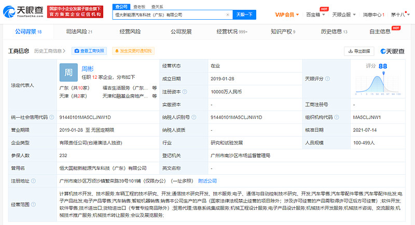Screen dimensions: 415x225
Task: Switch to 司法风险 tab
Action: [x=79, y=32]
